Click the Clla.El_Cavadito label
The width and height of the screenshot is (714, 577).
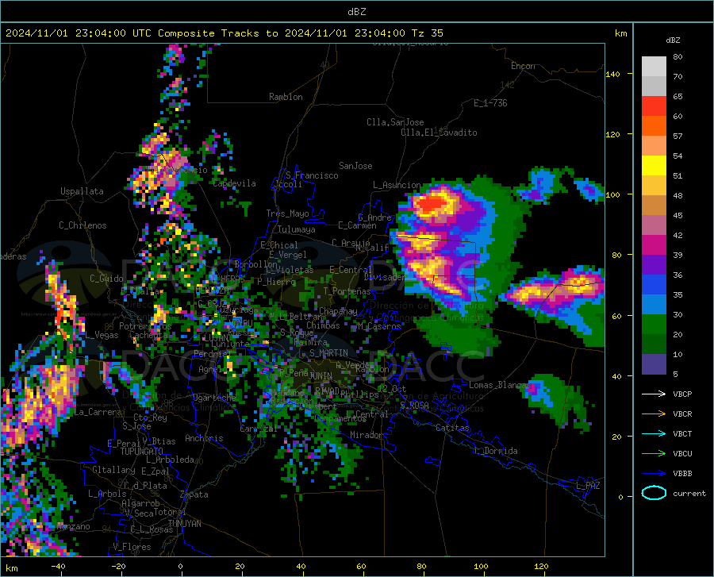click(x=439, y=133)
